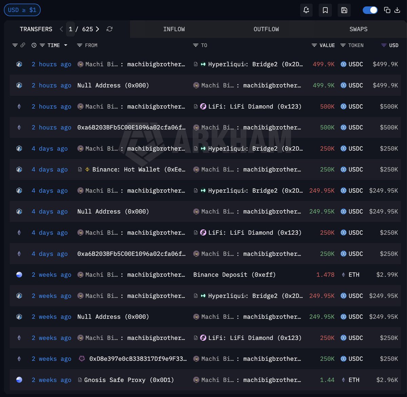Viewport: 407px width, 397px height.
Task: Remove the USD ≥ $1 filter chip
Action: tap(22, 10)
